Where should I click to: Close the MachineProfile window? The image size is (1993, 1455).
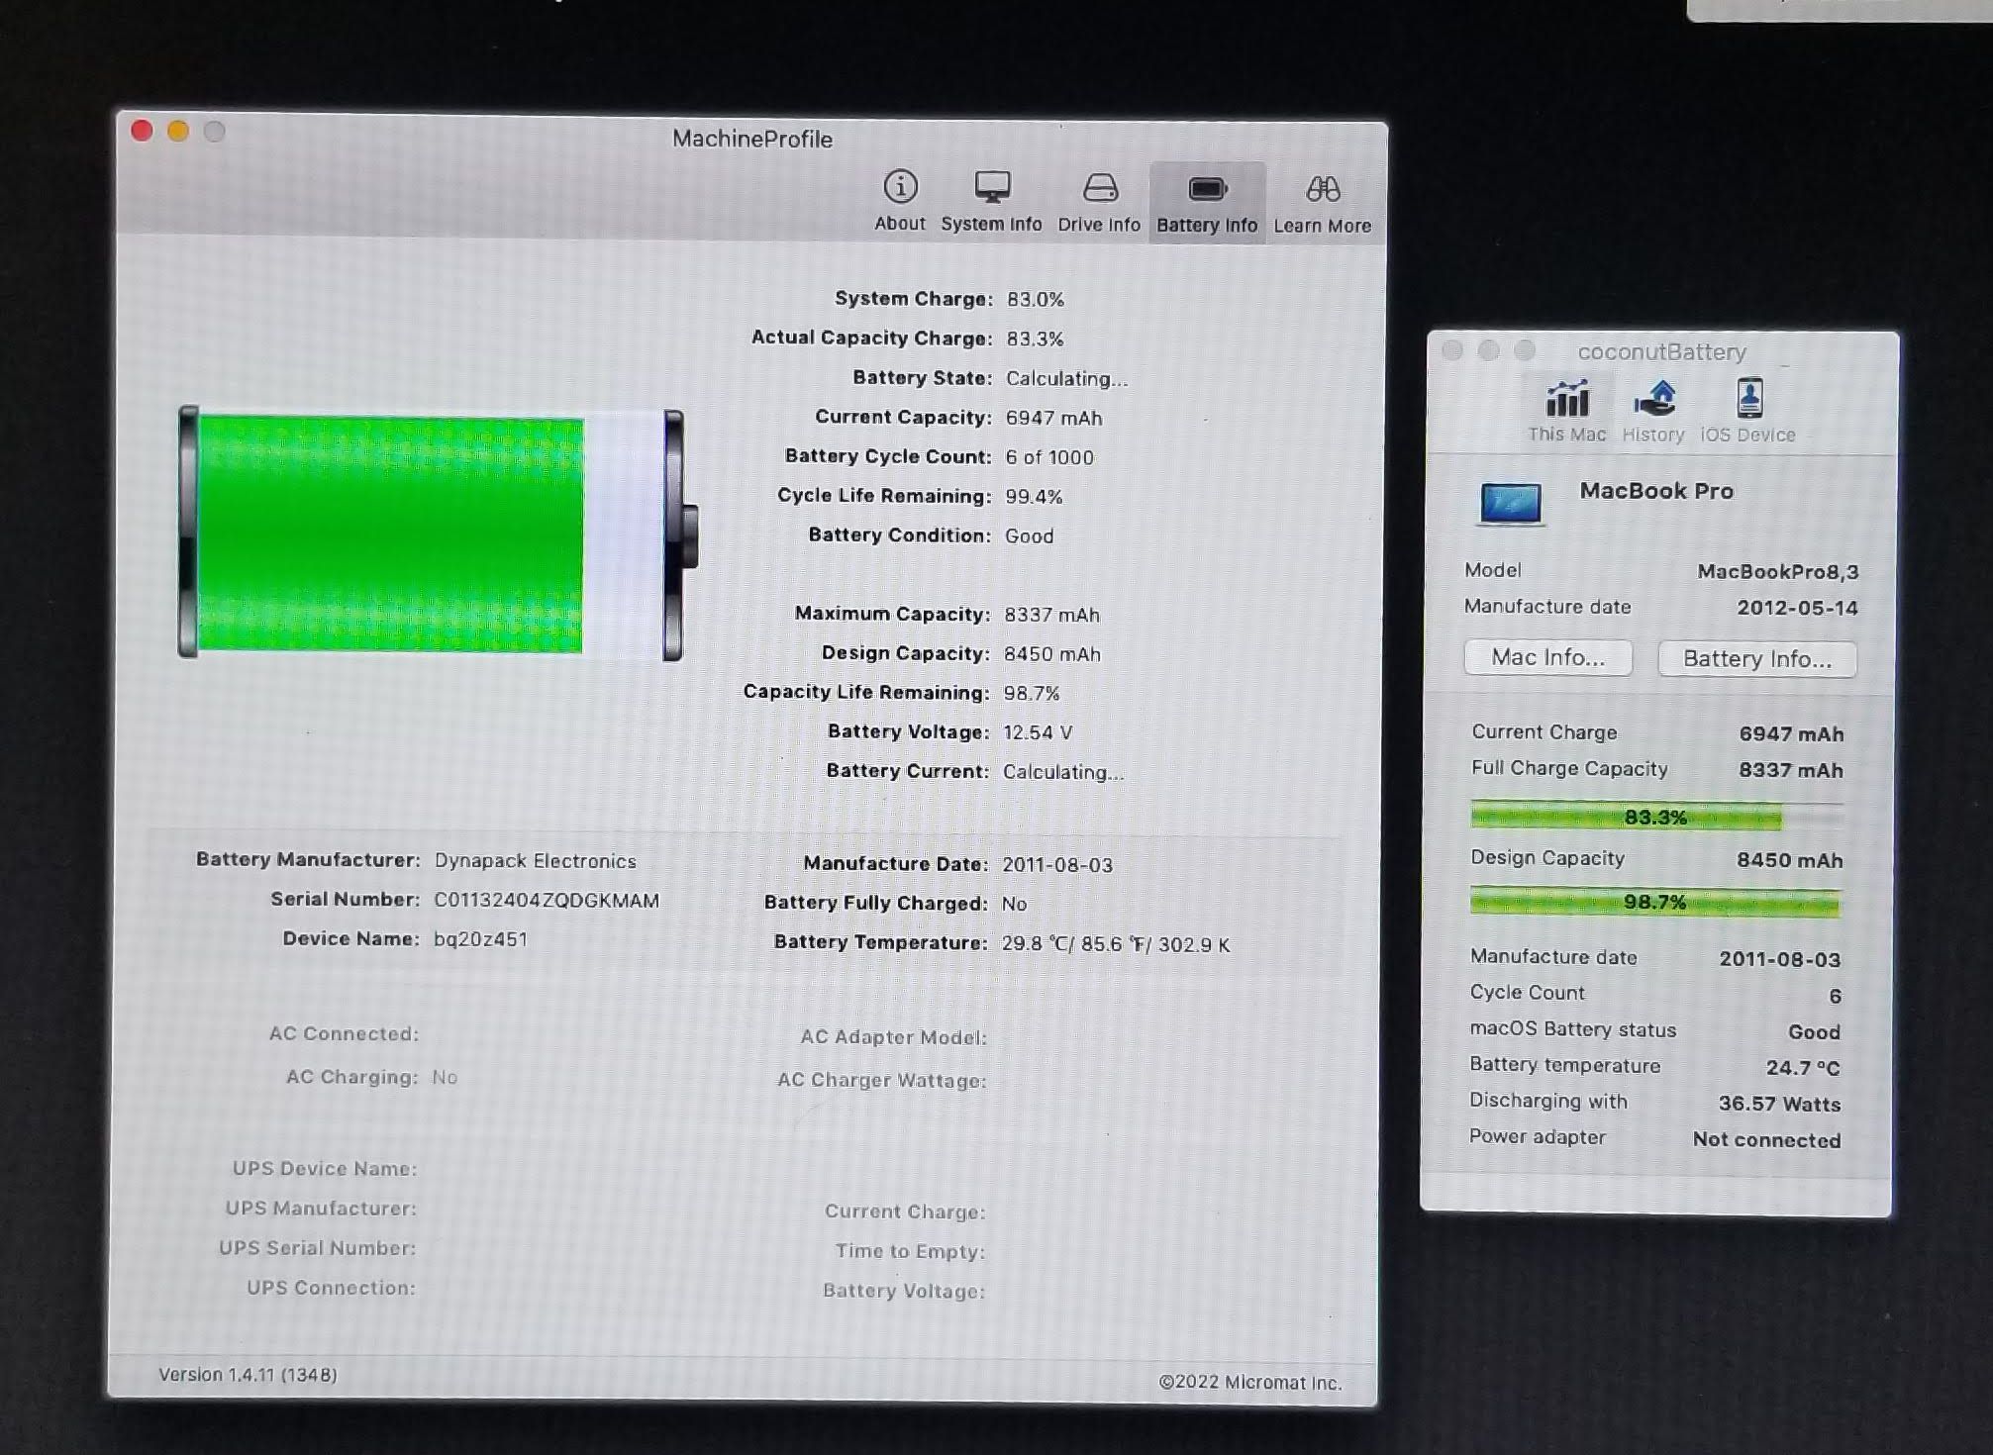point(142,131)
